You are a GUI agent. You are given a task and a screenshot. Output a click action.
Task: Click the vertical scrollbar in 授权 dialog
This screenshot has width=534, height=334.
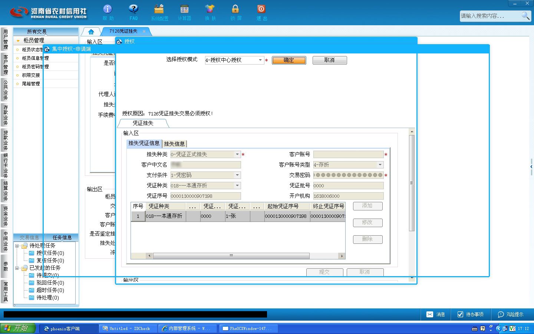click(412, 183)
